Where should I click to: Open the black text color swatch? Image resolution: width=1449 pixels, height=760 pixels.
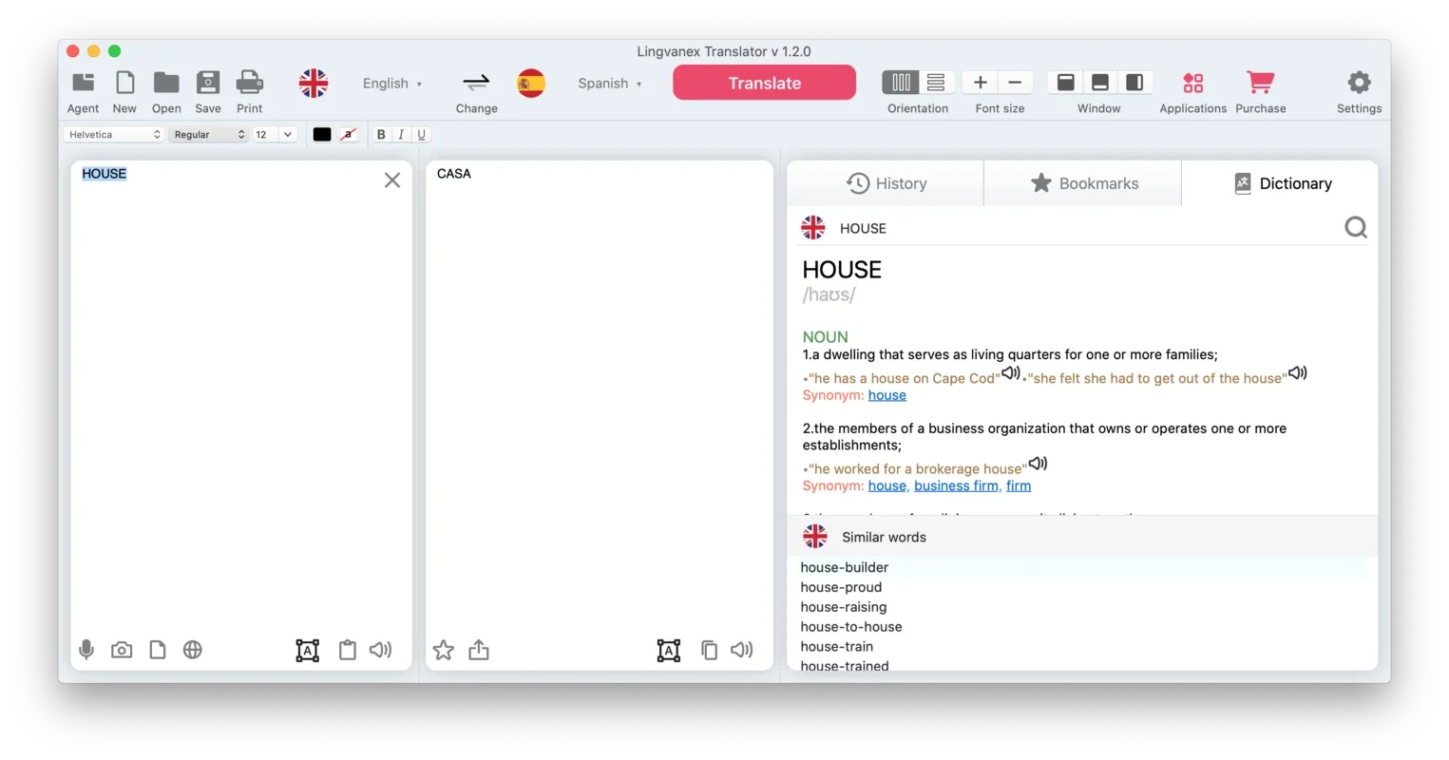coord(322,135)
